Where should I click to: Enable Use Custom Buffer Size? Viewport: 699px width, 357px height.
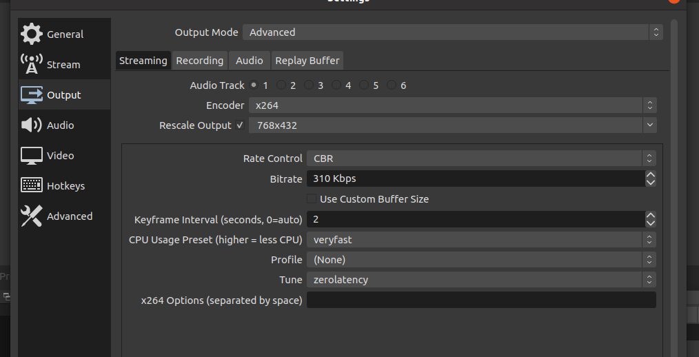312,198
